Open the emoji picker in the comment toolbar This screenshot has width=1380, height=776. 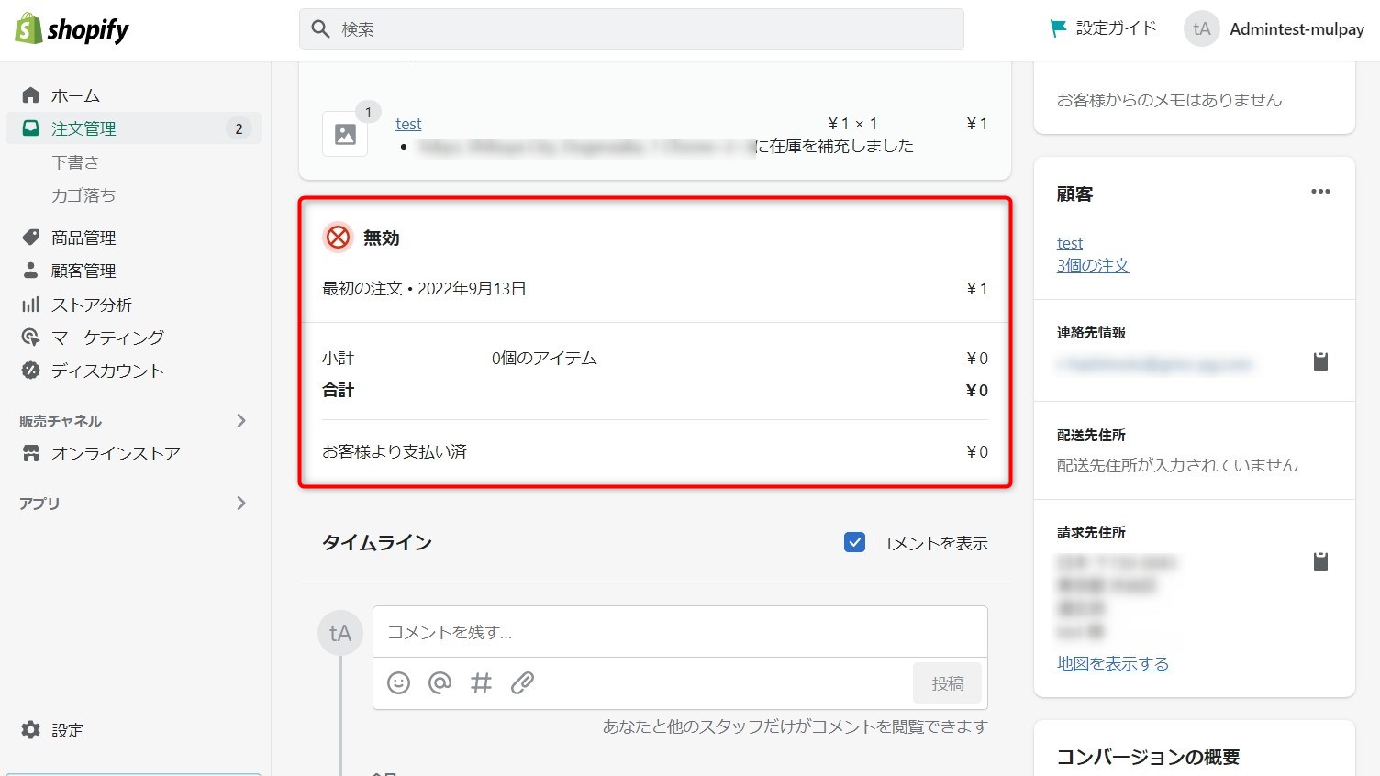[x=398, y=682]
